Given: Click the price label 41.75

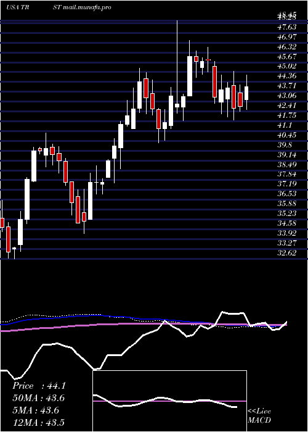Looking at the screenshot, I should (x=287, y=115).
